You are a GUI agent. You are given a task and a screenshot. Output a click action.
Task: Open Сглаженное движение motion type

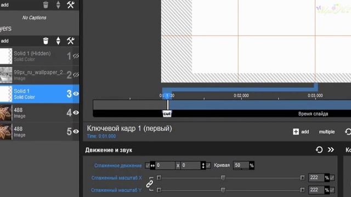pos(118,165)
